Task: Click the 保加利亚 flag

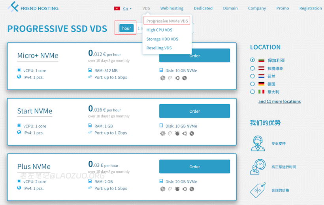Action: tap(262, 60)
